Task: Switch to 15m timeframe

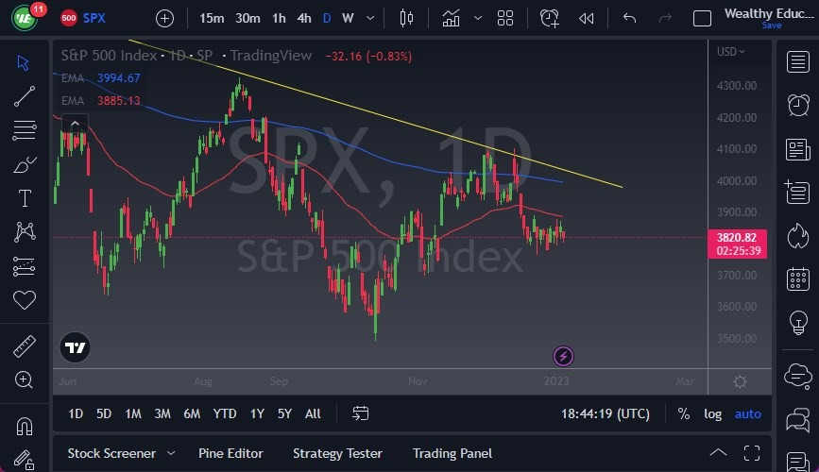Action: click(212, 19)
